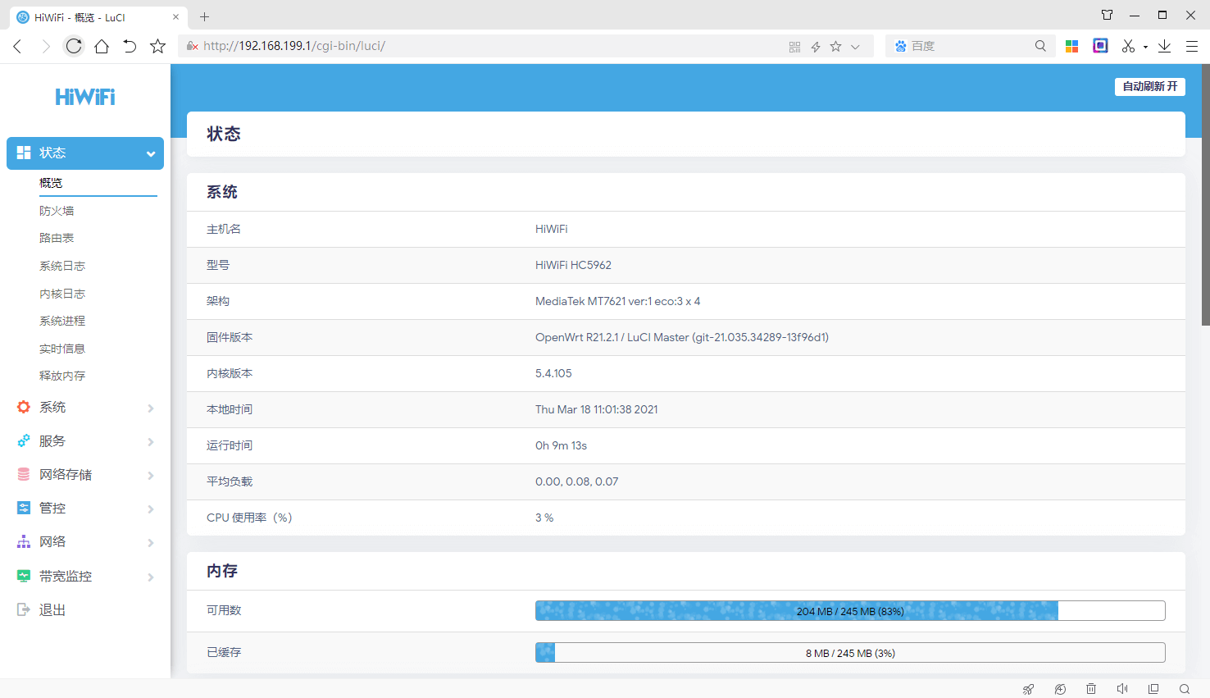This screenshot has height=698, width=1210.
Task: Open the colorful grid apps icon
Action: (1071, 46)
